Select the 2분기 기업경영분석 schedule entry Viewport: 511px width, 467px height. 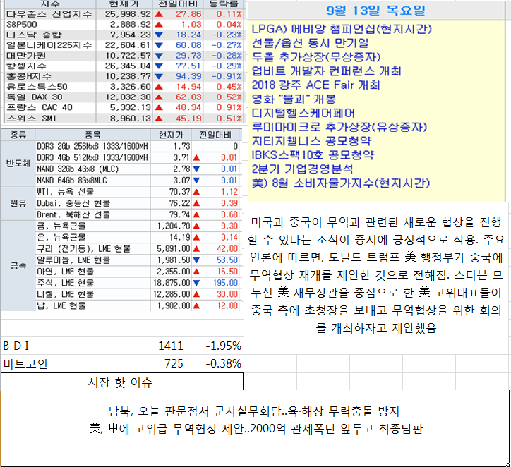[307, 169]
